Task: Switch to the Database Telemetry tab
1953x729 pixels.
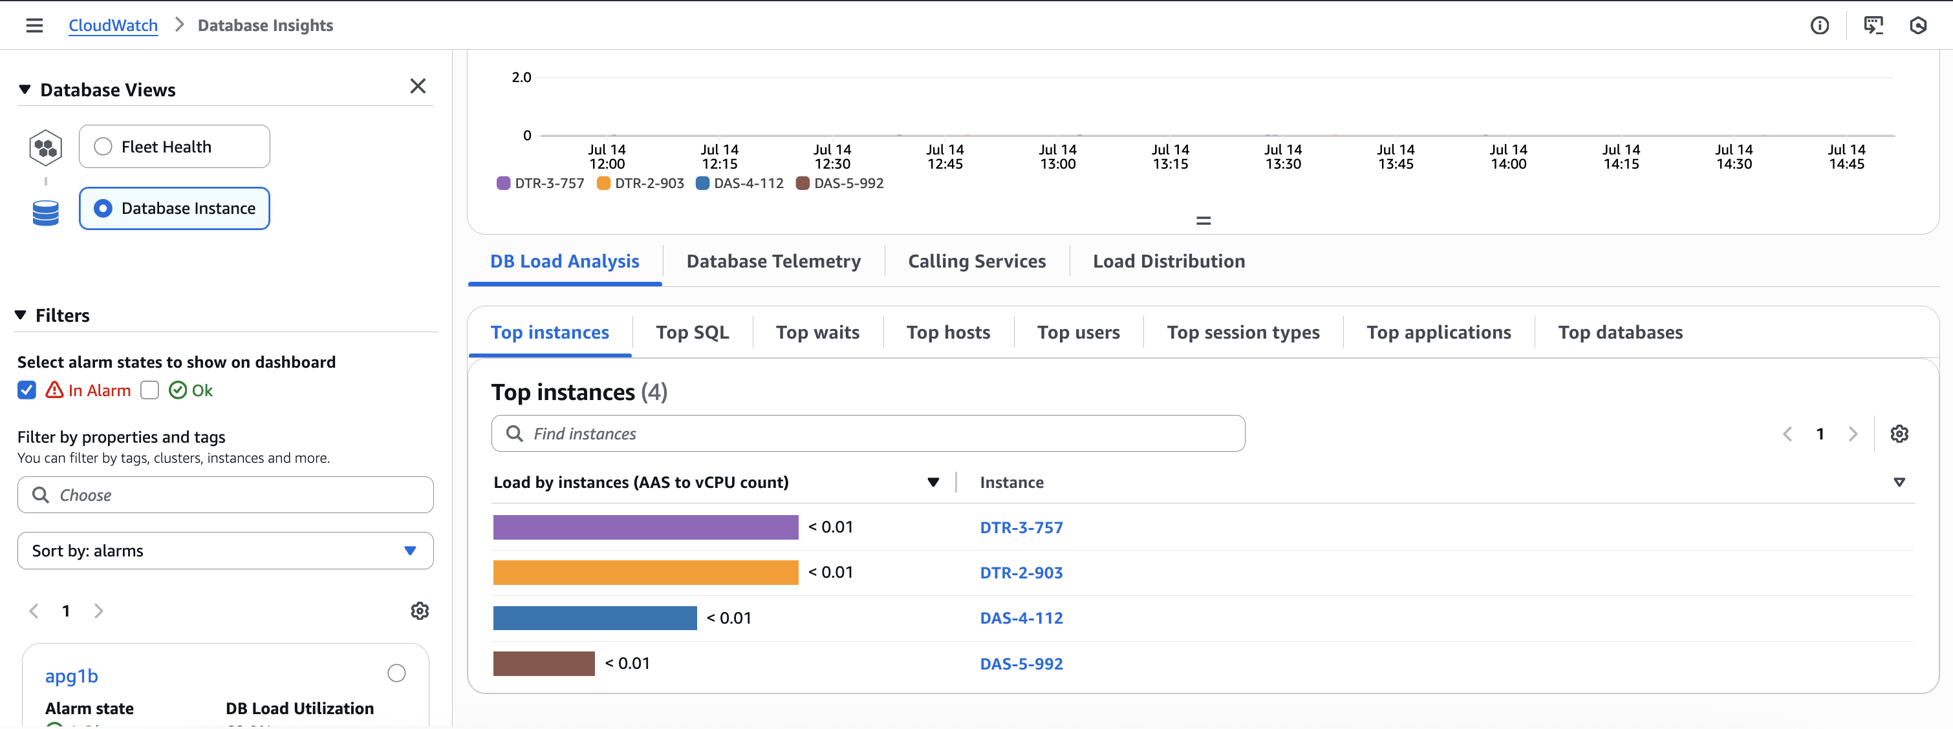Action: pyautogui.click(x=773, y=260)
